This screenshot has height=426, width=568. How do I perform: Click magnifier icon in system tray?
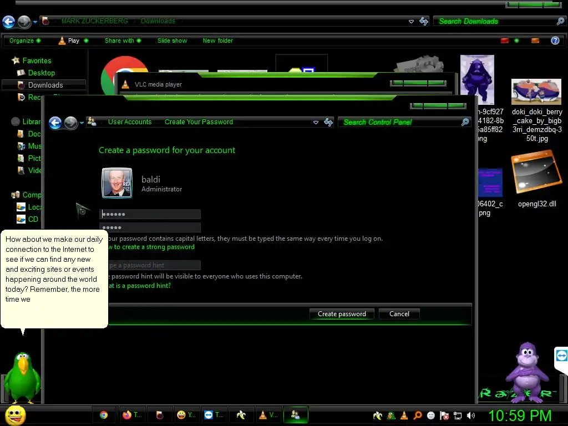click(417, 415)
